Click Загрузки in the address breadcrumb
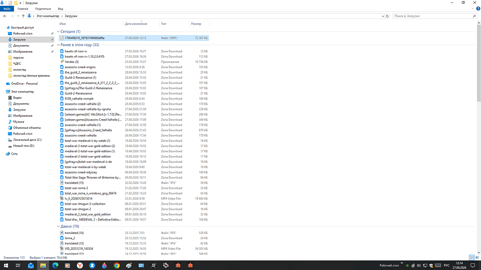Image resolution: width=481 pixels, height=270 pixels. pyautogui.click(x=71, y=16)
